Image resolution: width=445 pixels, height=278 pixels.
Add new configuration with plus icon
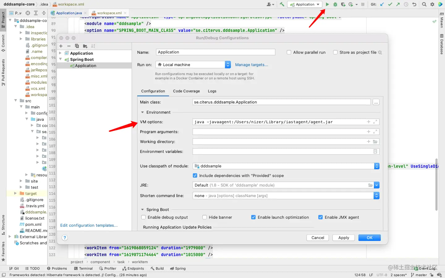click(x=61, y=46)
